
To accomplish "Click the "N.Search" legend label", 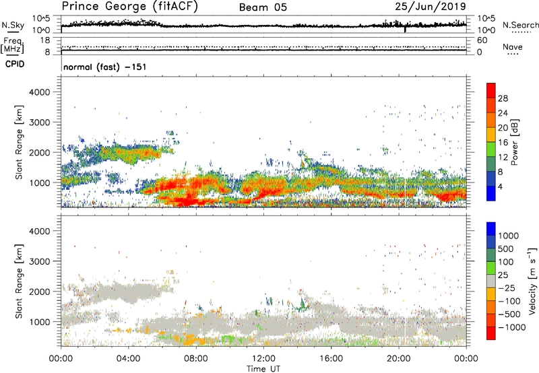I will (520, 25).
